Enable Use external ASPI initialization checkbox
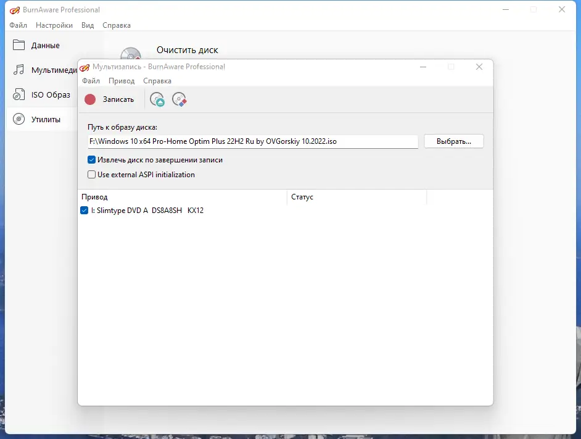Image resolution: width=581 pixels, height=439 pixels. coord(91,174)
